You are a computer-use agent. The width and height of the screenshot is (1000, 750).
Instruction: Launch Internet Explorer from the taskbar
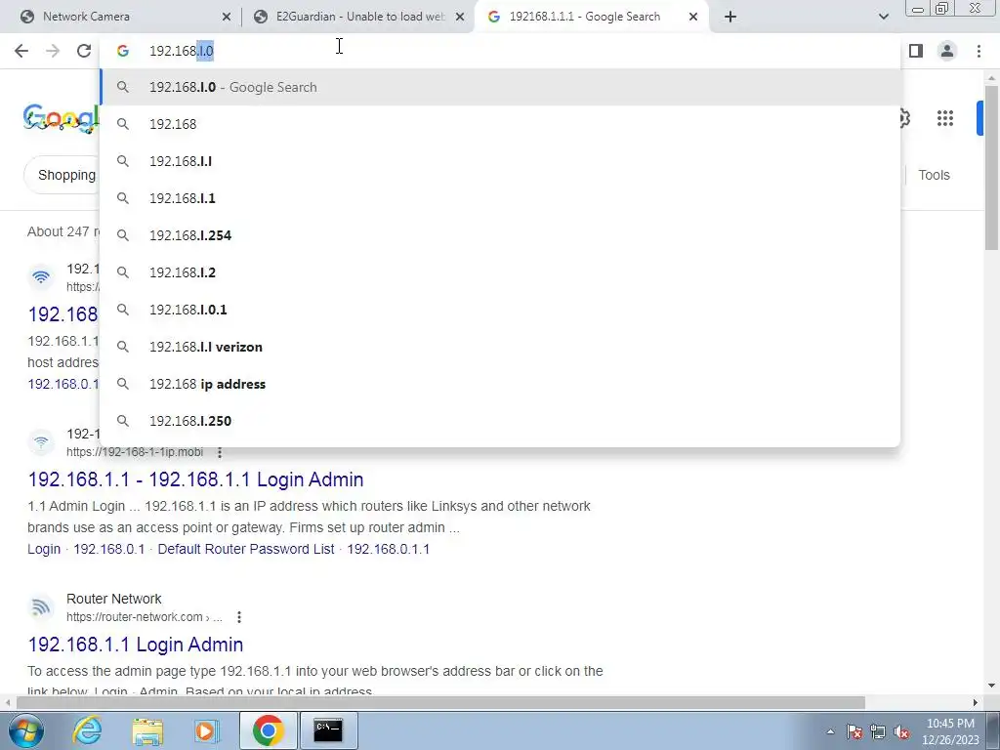[x=87, y=730]
